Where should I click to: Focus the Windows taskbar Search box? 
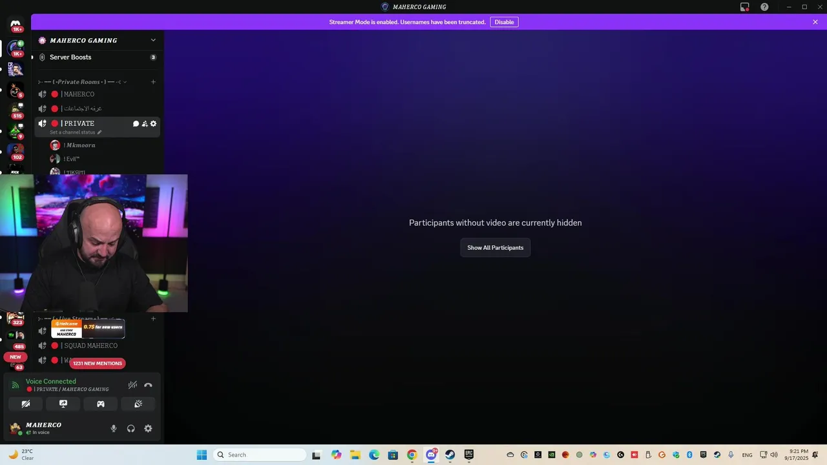(260, 455)
